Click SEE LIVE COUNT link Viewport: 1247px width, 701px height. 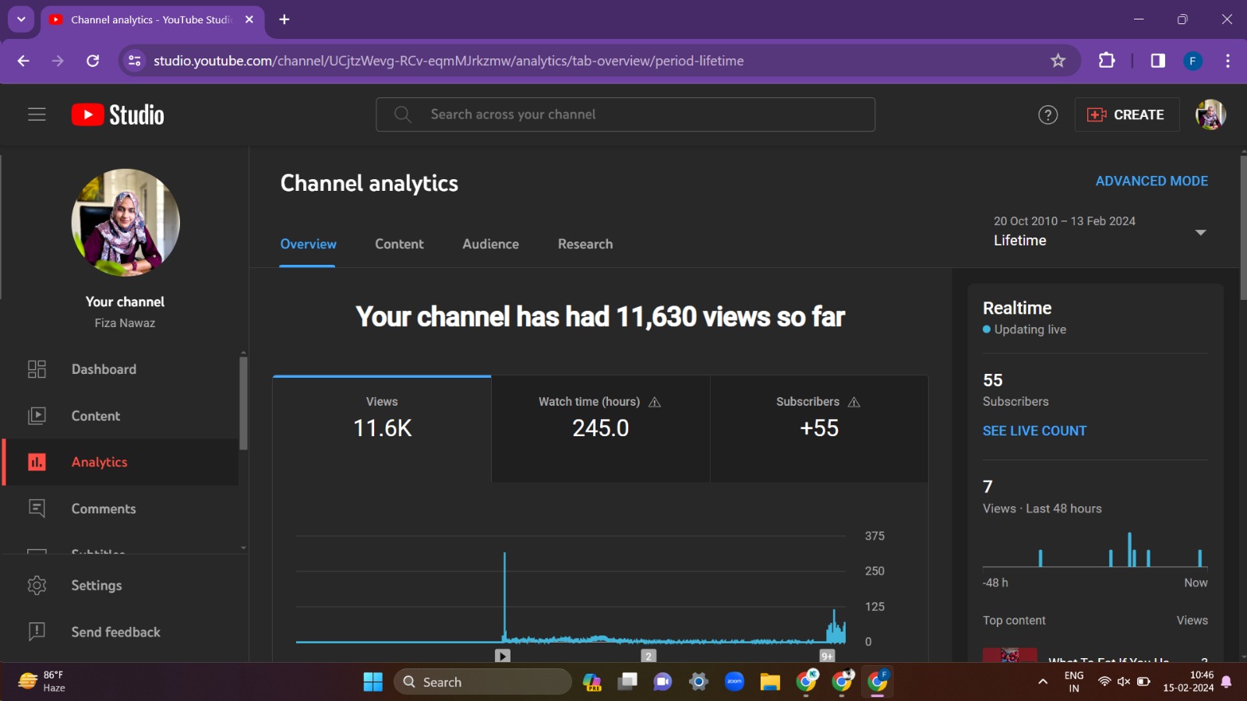click(1034, 431)
